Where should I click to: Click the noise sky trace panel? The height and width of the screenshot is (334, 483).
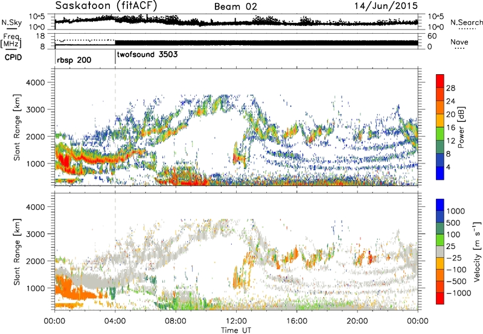coord(236,22)
